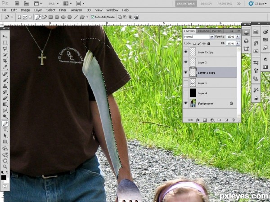Toggle lock all icon

209,44
